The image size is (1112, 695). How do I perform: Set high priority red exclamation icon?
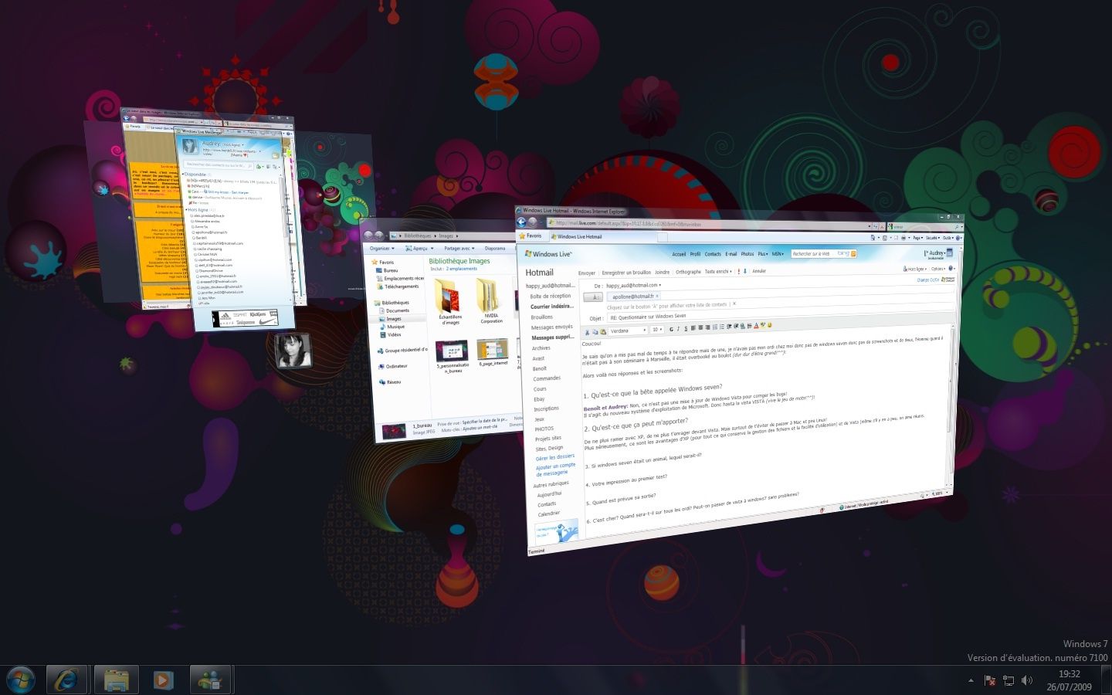(739, 272)
